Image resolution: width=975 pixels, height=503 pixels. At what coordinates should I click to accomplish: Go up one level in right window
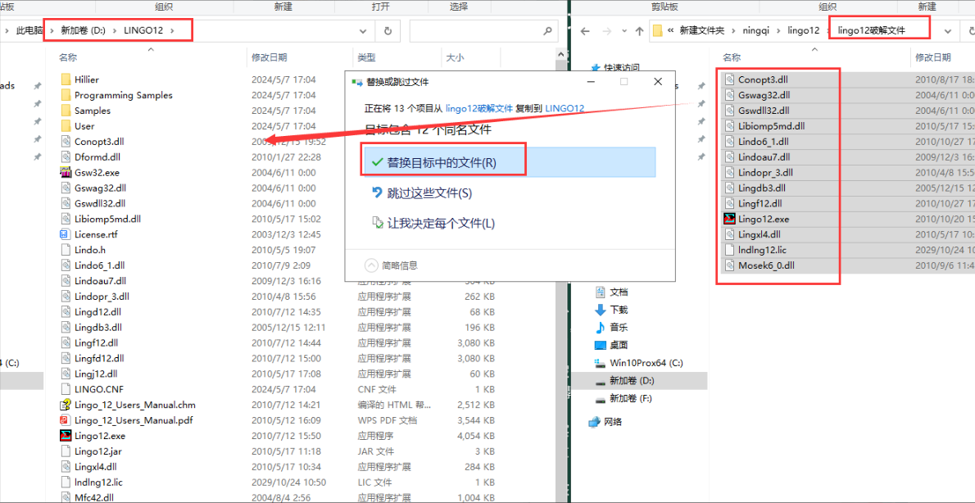(639, 30)
